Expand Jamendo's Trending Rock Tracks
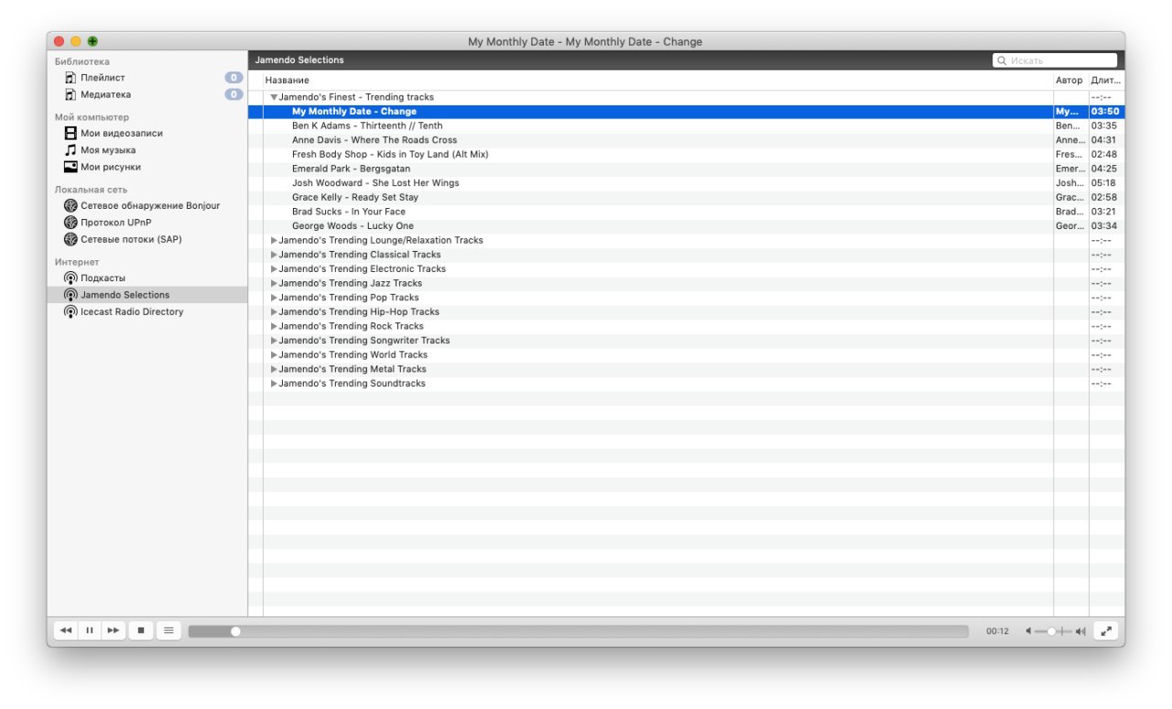 273,326
